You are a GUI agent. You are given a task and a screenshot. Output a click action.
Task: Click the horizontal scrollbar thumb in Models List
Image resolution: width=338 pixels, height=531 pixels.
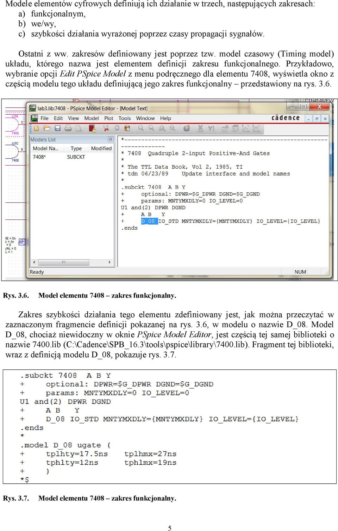point(64,262)
